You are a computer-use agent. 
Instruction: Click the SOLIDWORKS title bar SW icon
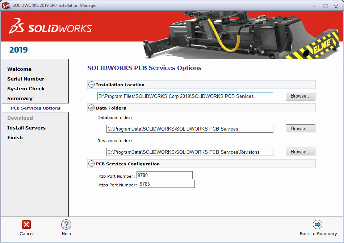coord(6,5)
